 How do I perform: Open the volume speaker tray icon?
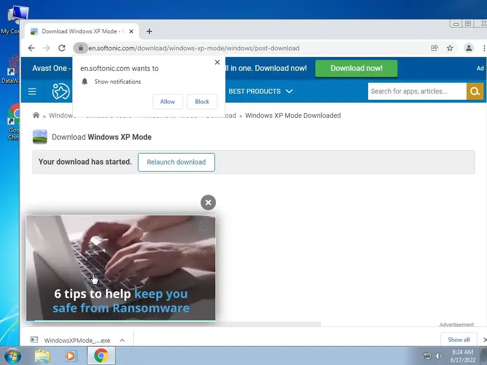click(439, 356)
